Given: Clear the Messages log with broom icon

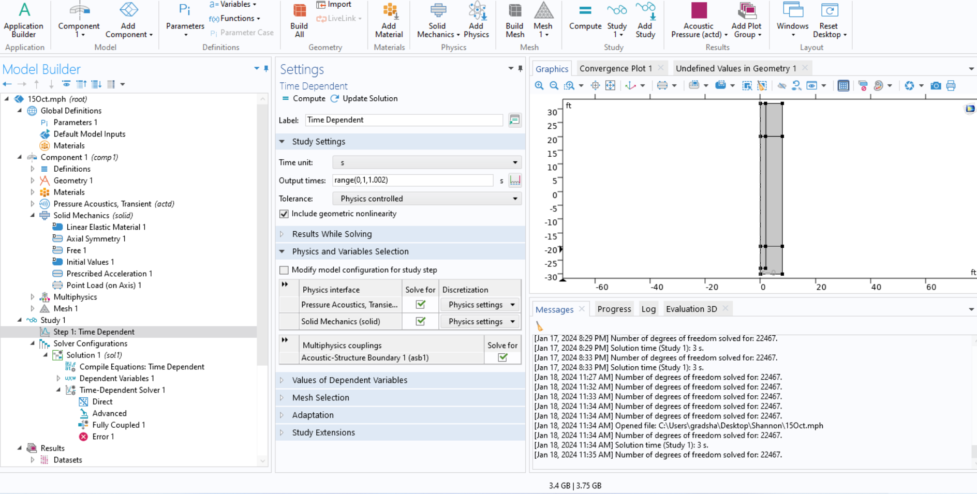Looking at the screenshot, I should [x=540, y=326].
